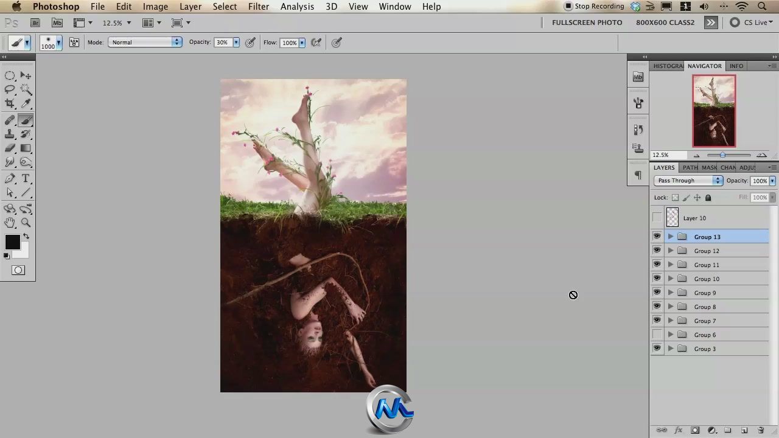Hide Group 12 with its eye icon
The image size is (779, 438).
[657, 251]
